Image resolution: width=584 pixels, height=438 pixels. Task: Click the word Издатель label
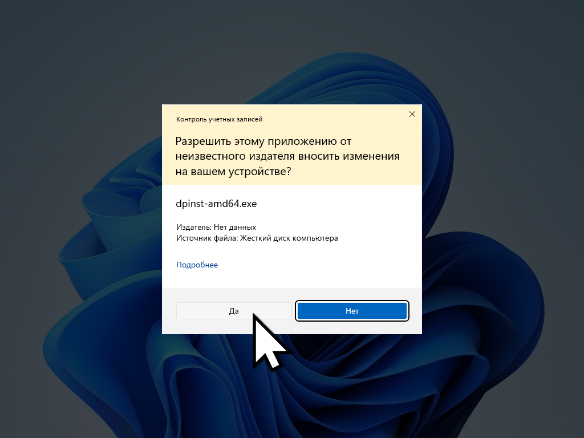[193, 227]
